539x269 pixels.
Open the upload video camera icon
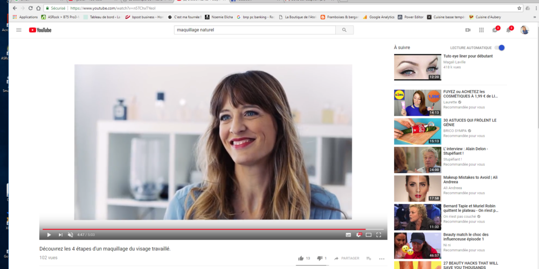(468, 30)
